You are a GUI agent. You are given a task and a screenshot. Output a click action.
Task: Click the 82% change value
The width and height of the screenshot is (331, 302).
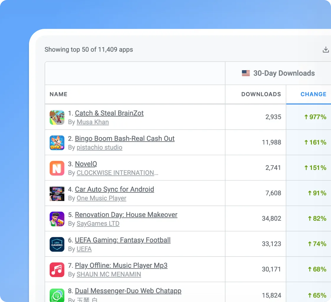pyautogui.click(x=317, y=219)
